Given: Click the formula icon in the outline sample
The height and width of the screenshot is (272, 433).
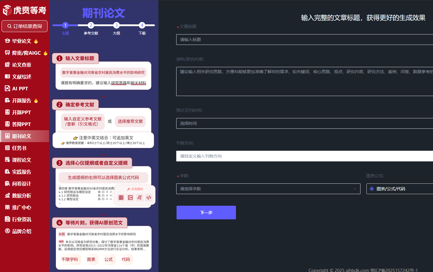Looking at the screenshot, I should pyautogui.click(x=139, y=197).
